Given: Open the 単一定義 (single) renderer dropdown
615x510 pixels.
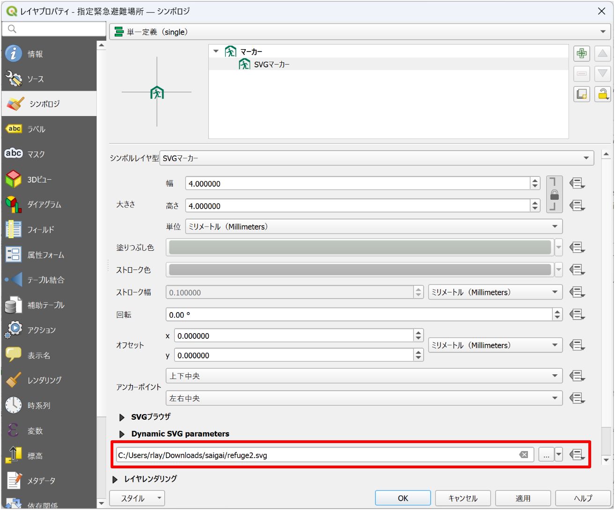Looking at the screenshot, I should (x=359, y=32).
